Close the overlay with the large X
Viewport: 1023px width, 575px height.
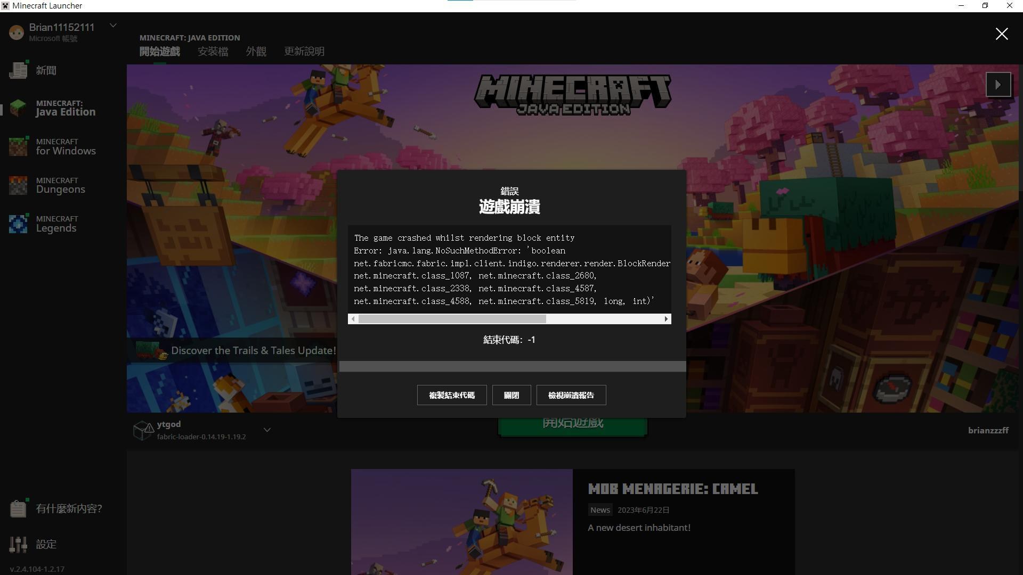(1002, 34)
